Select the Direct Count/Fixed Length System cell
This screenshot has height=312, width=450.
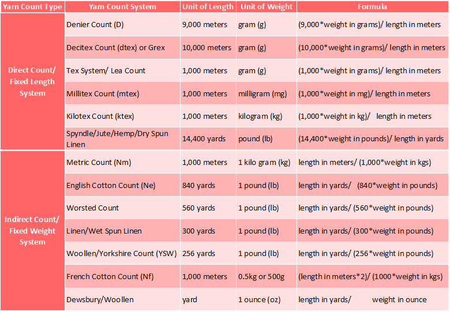[x=32, y=81]
